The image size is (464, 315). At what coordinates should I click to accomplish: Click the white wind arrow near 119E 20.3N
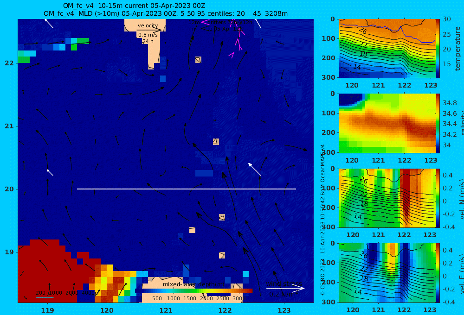pos(50,172)
